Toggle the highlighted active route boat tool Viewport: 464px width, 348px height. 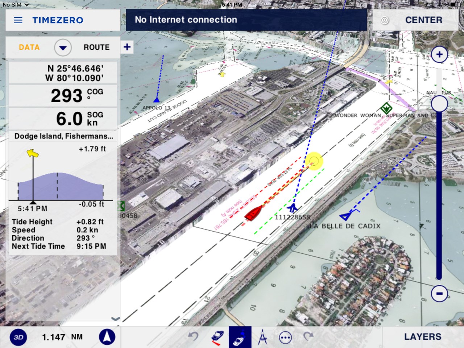coord(240,337)
